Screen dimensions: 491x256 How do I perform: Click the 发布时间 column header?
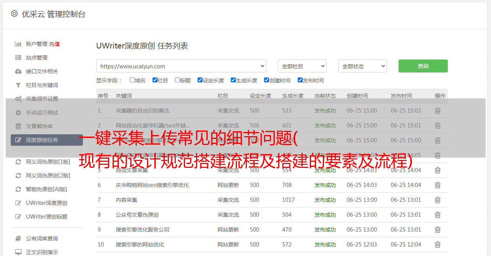click(401, 96)
